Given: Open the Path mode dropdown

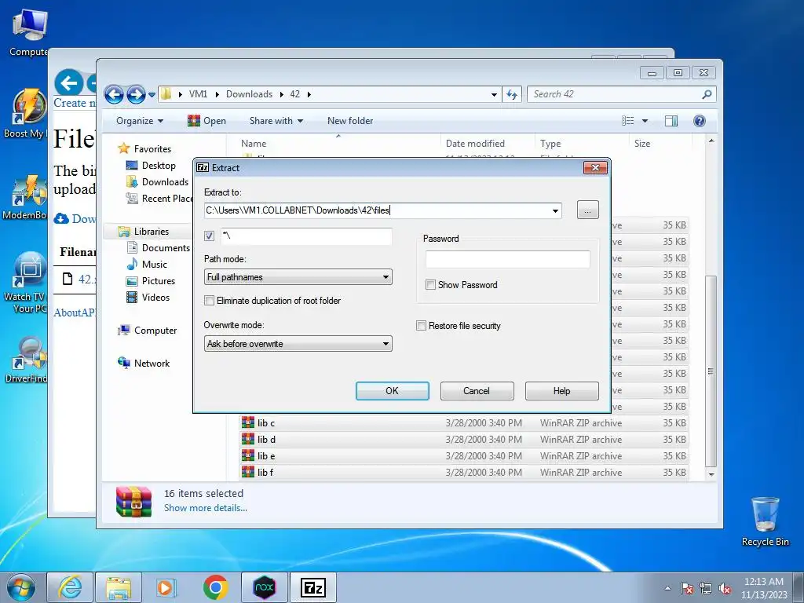Looking at the screenshot, I should [x=298, y=277].
